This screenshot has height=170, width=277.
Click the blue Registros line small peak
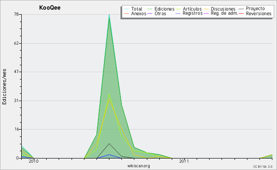point(109,155)
